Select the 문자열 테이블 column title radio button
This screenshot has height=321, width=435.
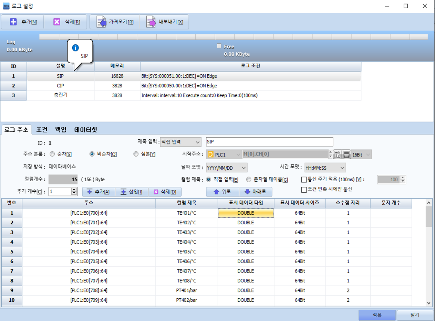(x=249, y=179)
